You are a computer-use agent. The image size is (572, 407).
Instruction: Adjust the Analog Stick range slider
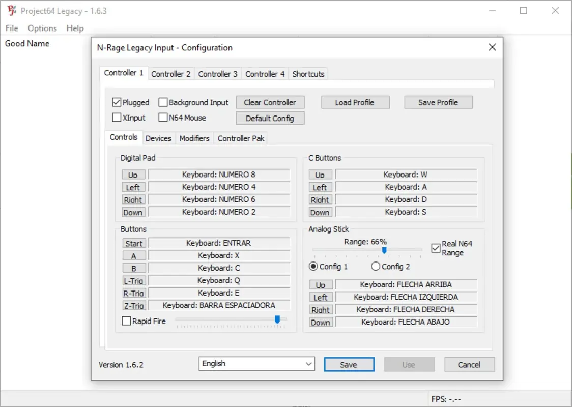(x=384, y=250)
